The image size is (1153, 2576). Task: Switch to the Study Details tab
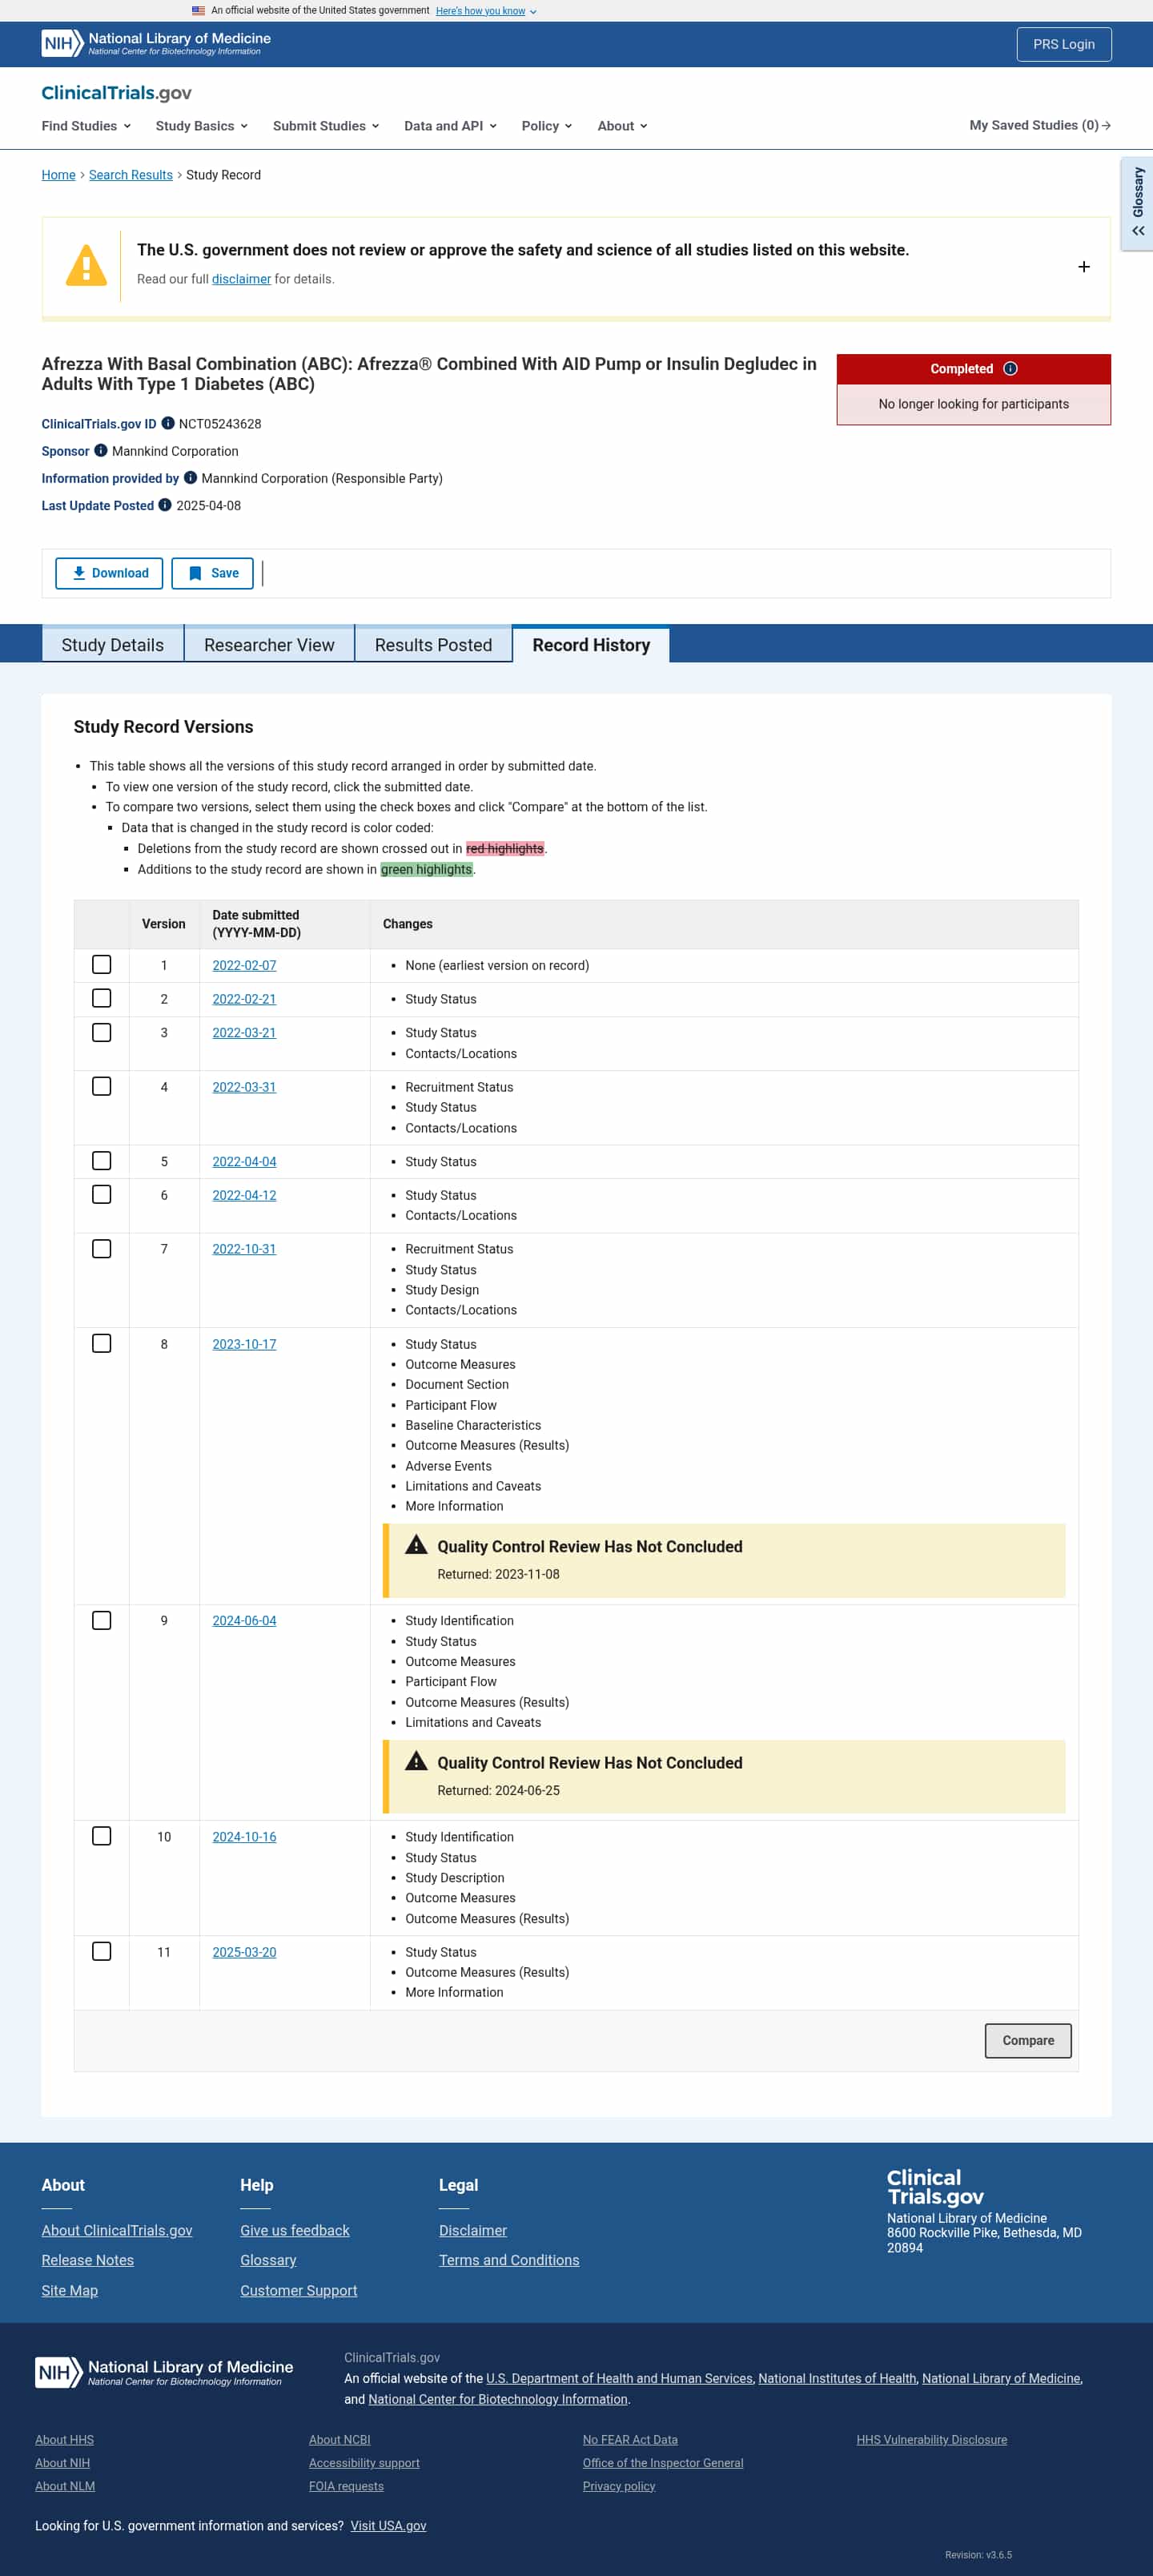[x=113, y=645]
